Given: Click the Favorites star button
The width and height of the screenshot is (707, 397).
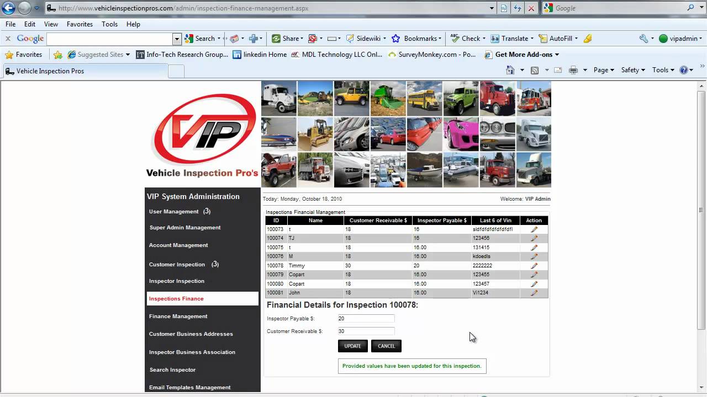Looking at the screenshot, I should tap(24, 55).
